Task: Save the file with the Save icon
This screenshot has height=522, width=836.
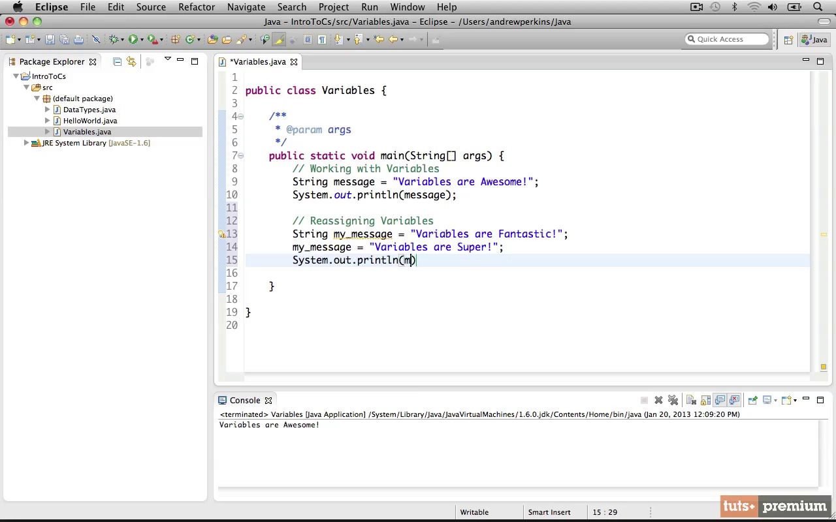Action: coord(50,40)
